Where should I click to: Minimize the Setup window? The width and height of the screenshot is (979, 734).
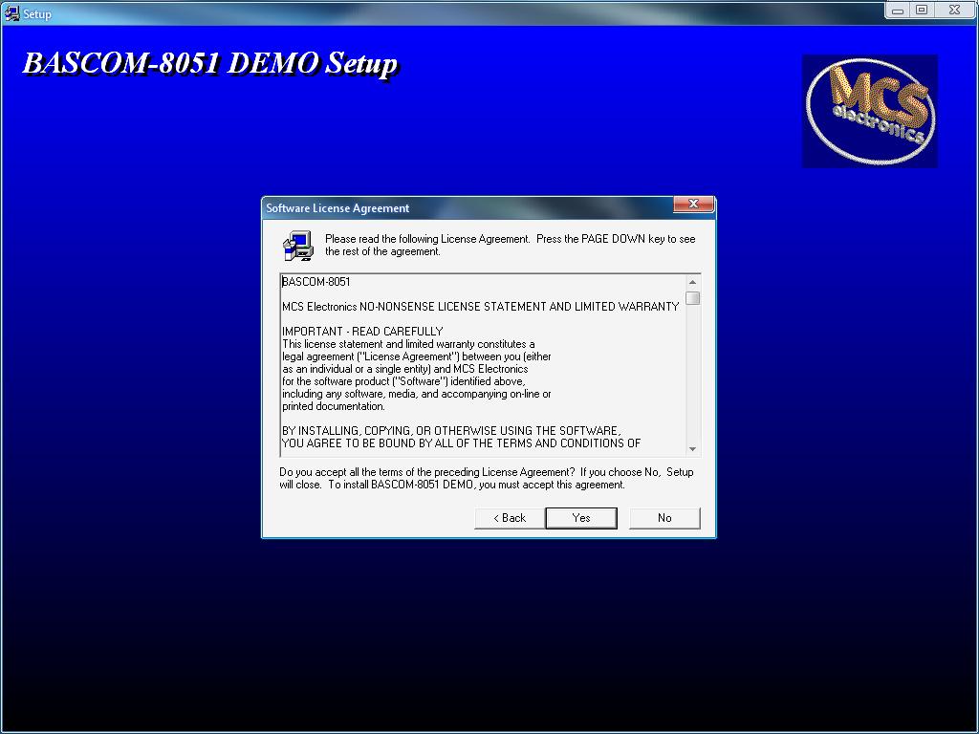point(897,11)
